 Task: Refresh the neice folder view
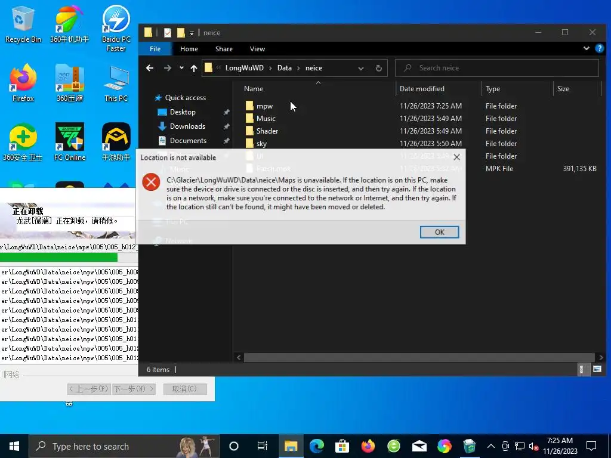[378, 68]
